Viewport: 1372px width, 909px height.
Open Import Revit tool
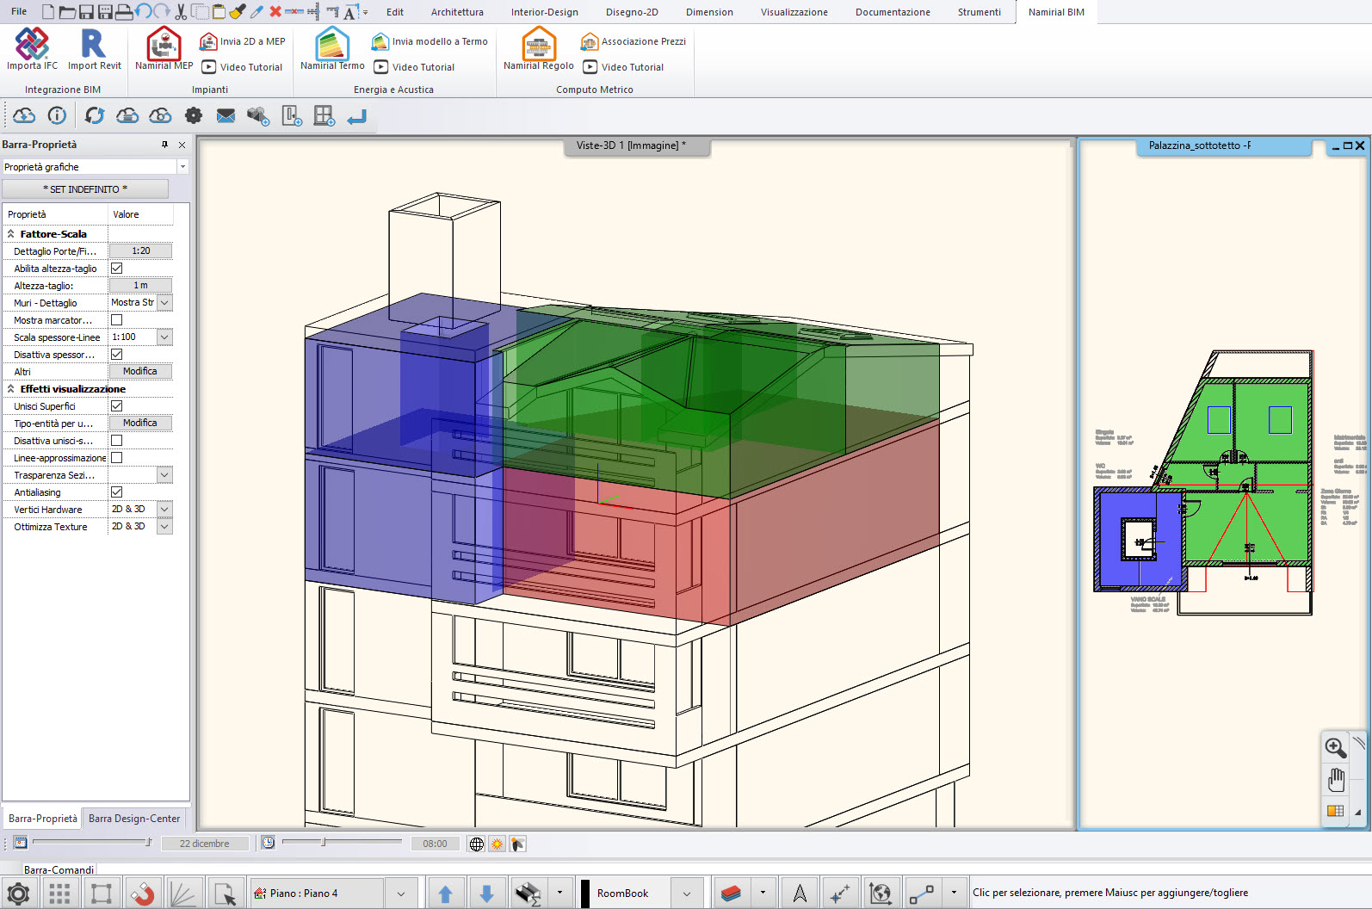click(x=94, y=45)
